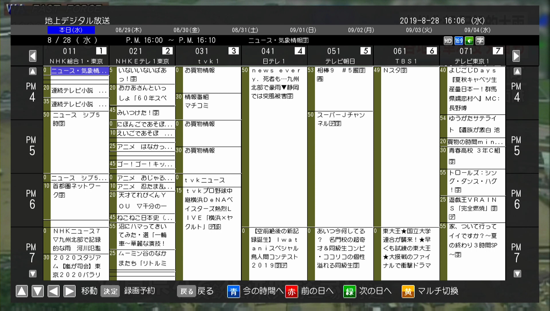Viewport: 550px width, 311px height.
Task: Click left arrow to scroll channels back
Action: 33,56
